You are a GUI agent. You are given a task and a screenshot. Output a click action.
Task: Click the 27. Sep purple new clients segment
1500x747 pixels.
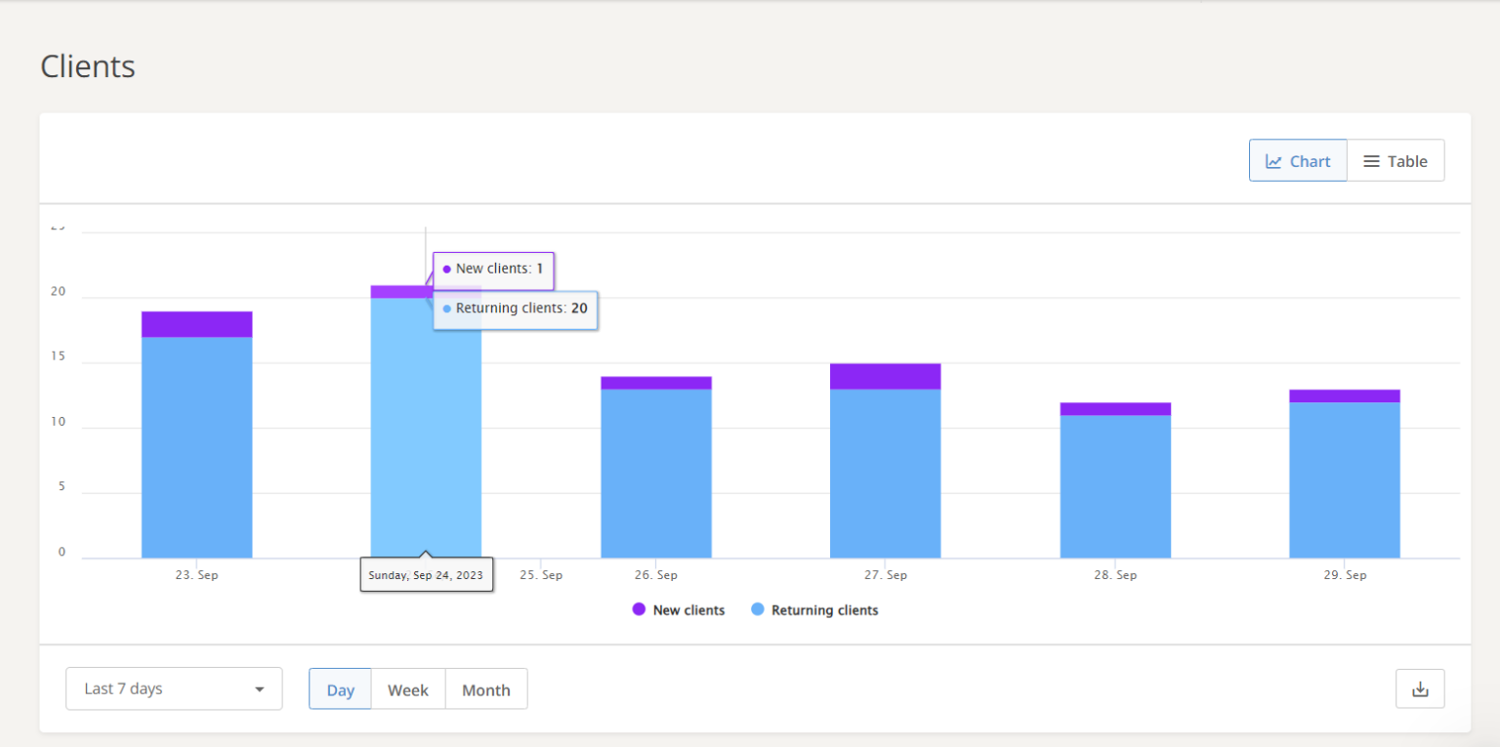[x=885, y=376]
